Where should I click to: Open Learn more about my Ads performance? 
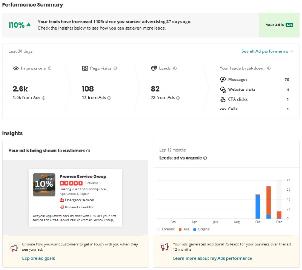(213, 258)
